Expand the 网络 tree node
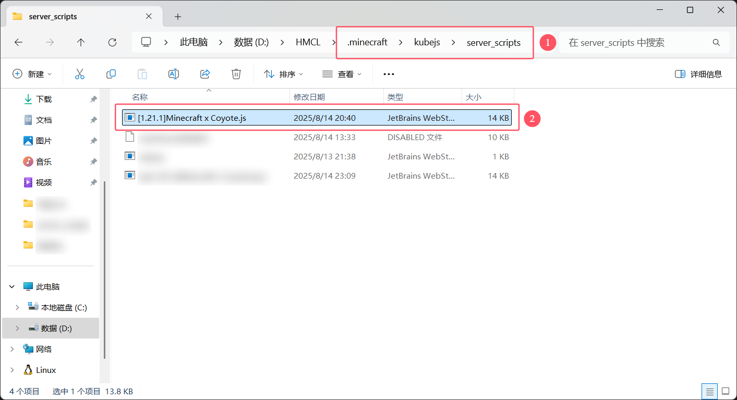The height and width of the screenshot is (400, 737). coord(12,349)
